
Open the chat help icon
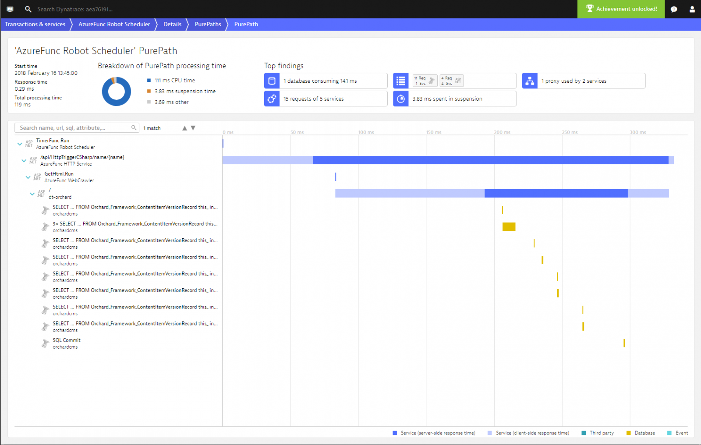click(674, 9)
